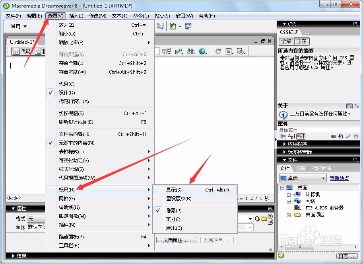Click the browse folder icon in Property inspector
Image resolution: width=363 pixels, height=264 pixels.
[x=264, y=218]
